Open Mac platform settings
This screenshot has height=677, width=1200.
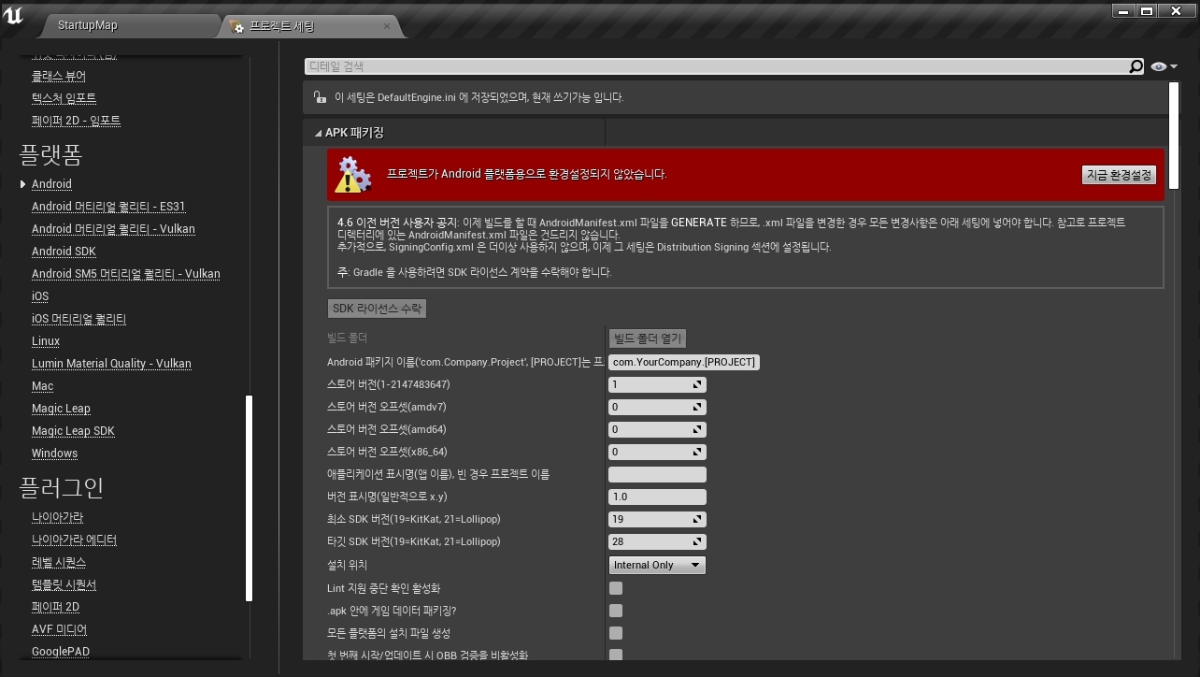point(42,386)
